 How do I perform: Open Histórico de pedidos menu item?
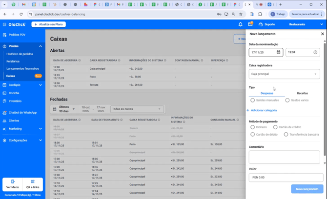click(20, 54)
